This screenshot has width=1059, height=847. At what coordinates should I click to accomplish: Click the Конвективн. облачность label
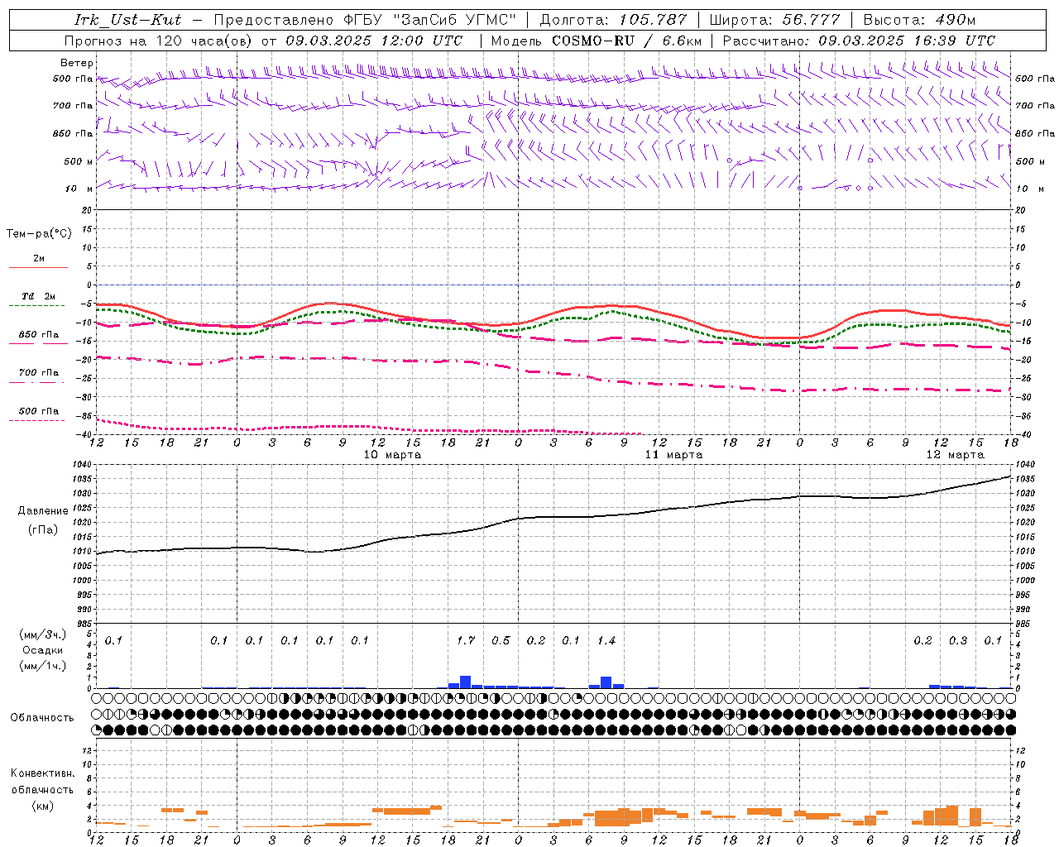coord(42,782)
